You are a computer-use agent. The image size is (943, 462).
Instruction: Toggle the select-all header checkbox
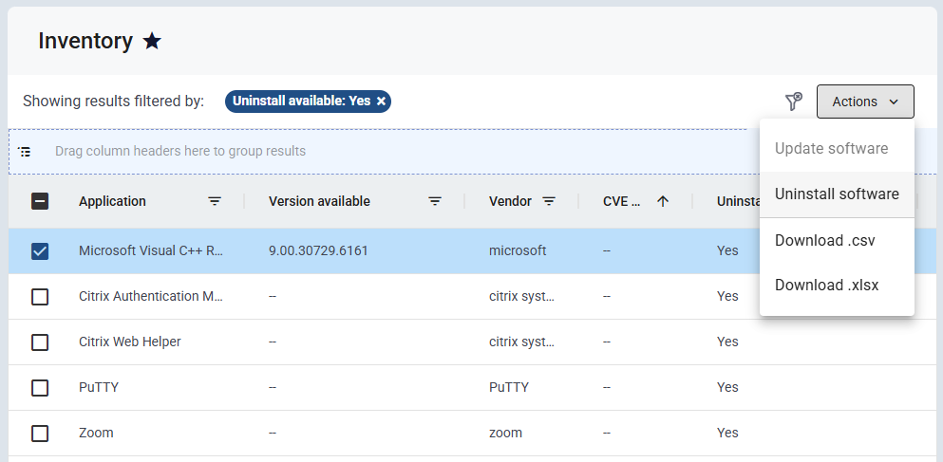[x=40, y=201]
